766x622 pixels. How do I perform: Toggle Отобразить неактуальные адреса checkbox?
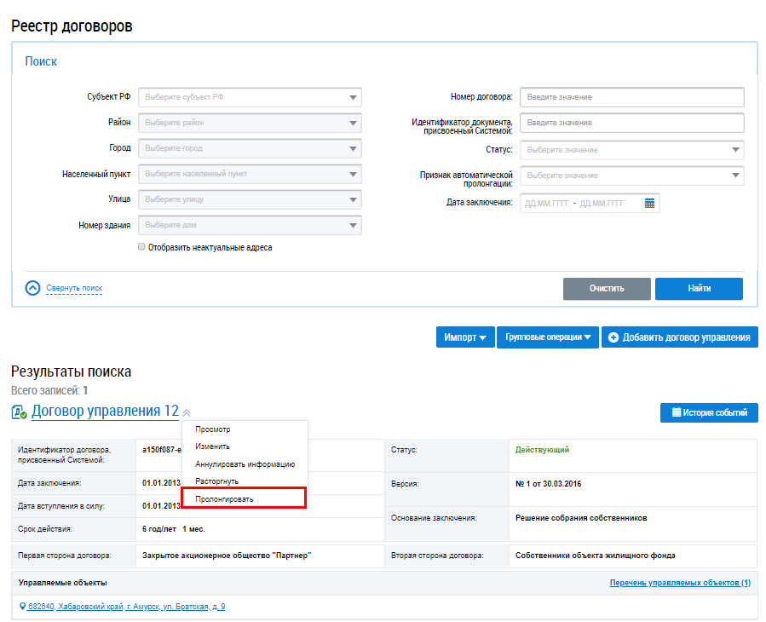click(141, 247)
